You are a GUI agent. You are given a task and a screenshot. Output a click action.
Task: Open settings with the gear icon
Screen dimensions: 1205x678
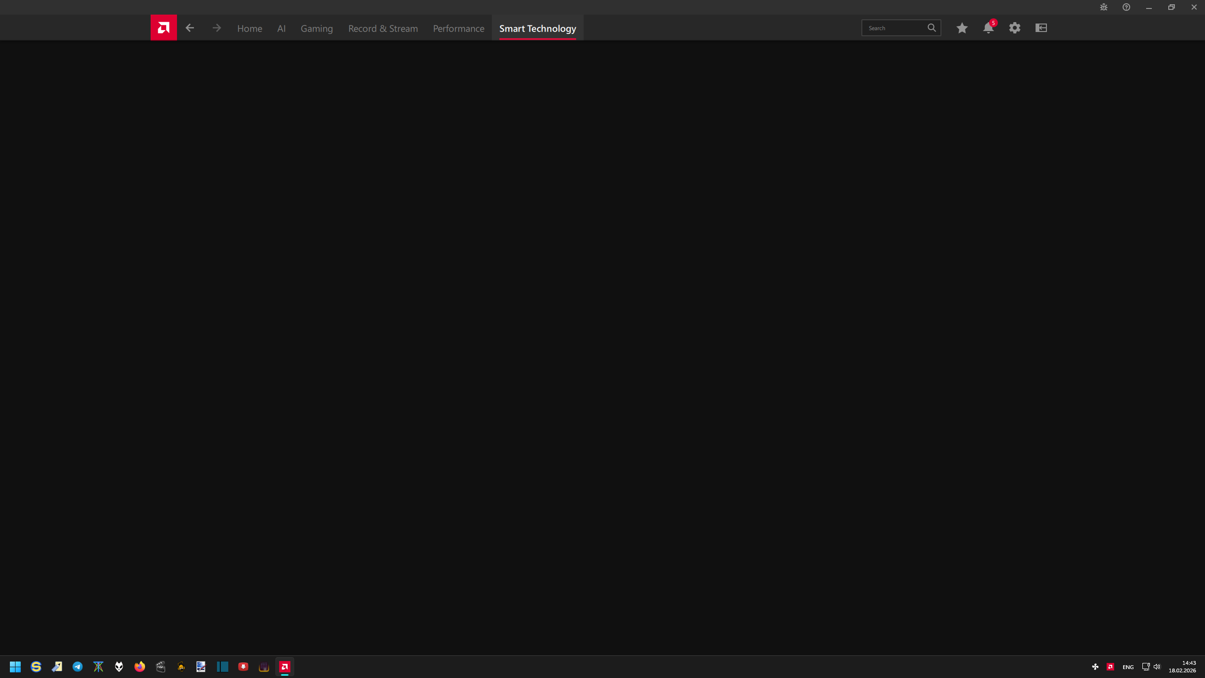(x=1014, y=28)
